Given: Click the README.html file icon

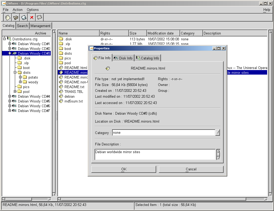Looking at the screenshot, I should pyautogui.click(x=61, y=68).
